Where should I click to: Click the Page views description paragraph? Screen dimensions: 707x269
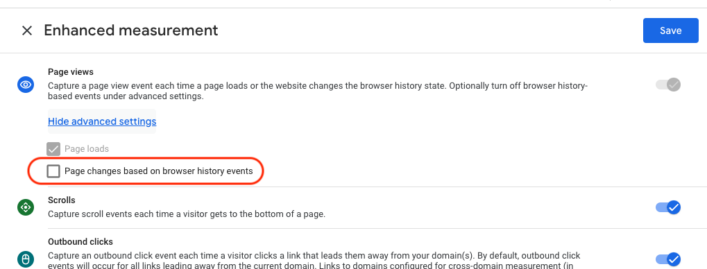point(318,91)
